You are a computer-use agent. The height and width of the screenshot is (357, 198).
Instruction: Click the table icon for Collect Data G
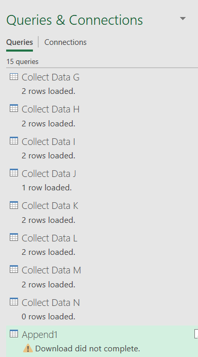[13, 76]
